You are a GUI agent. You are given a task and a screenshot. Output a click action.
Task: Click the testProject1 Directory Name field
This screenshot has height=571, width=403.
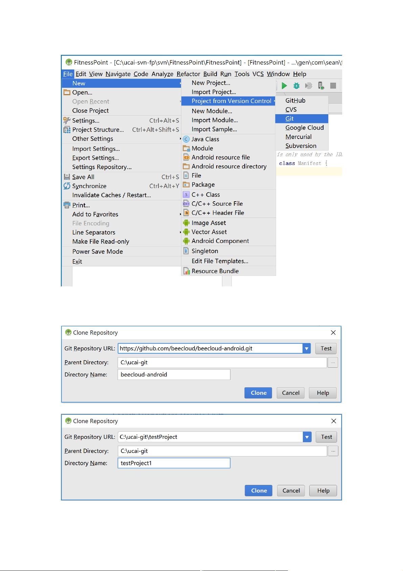(174, 463)
